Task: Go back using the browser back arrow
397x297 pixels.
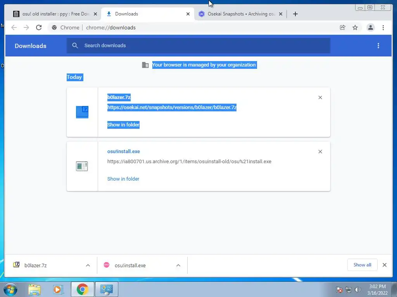Action: (14, 27)
